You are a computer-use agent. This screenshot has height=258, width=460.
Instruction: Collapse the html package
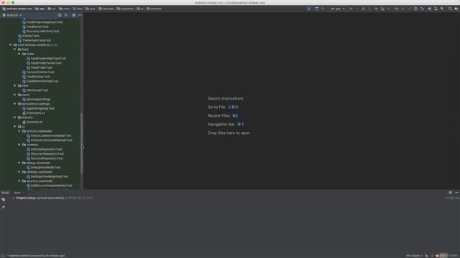point(15,86)
